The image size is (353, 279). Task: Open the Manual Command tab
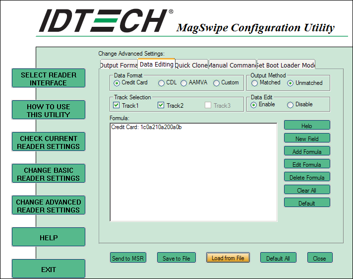233,65
